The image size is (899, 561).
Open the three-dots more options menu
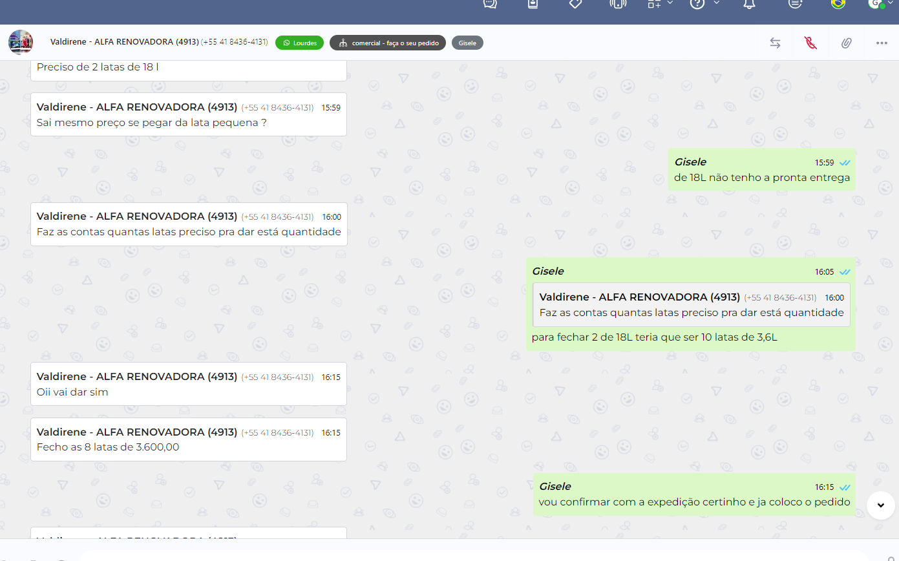tap(882, 43)
